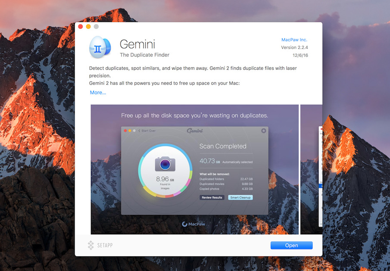
Task: Click Start Over in the screenshot preview
Action: (147, 131)
